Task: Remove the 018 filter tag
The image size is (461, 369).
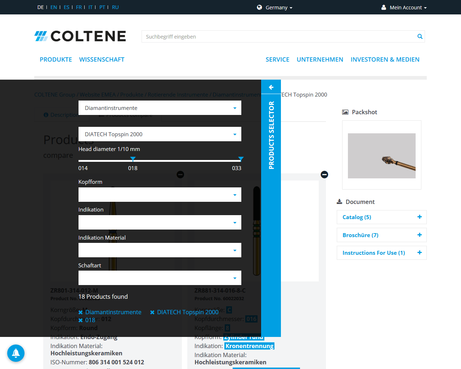Action: (x=81, y=320)
